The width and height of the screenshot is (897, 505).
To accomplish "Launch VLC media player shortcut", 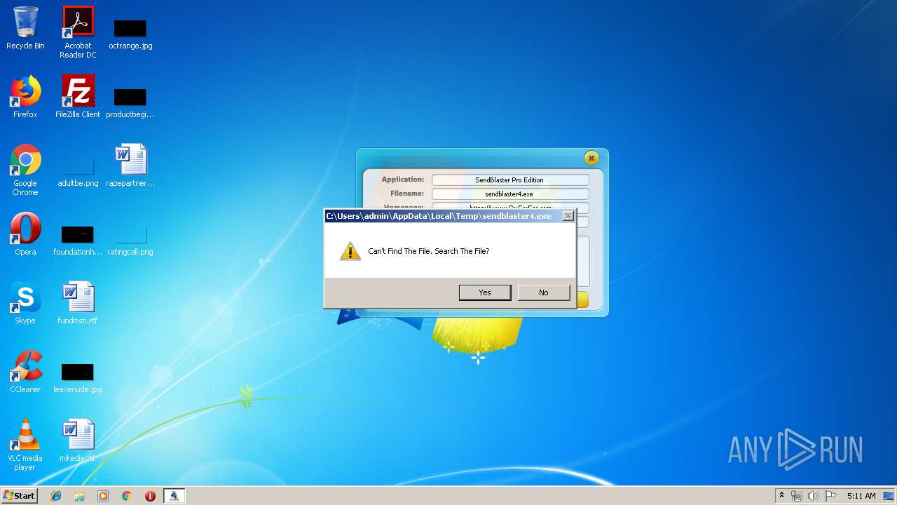I will pos(25,445).
